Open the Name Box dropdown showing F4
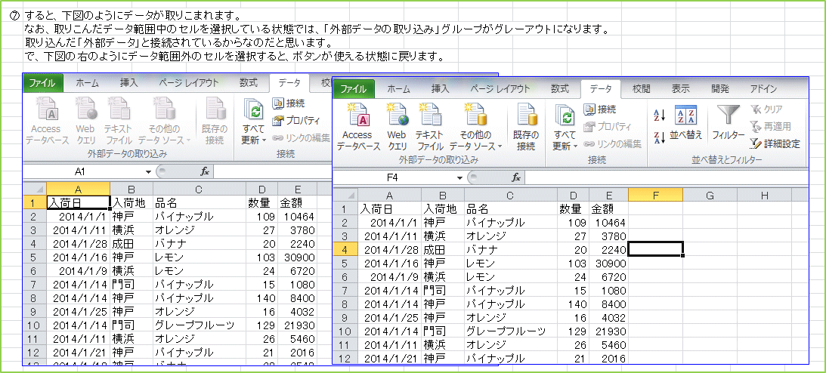 (459, 177)
